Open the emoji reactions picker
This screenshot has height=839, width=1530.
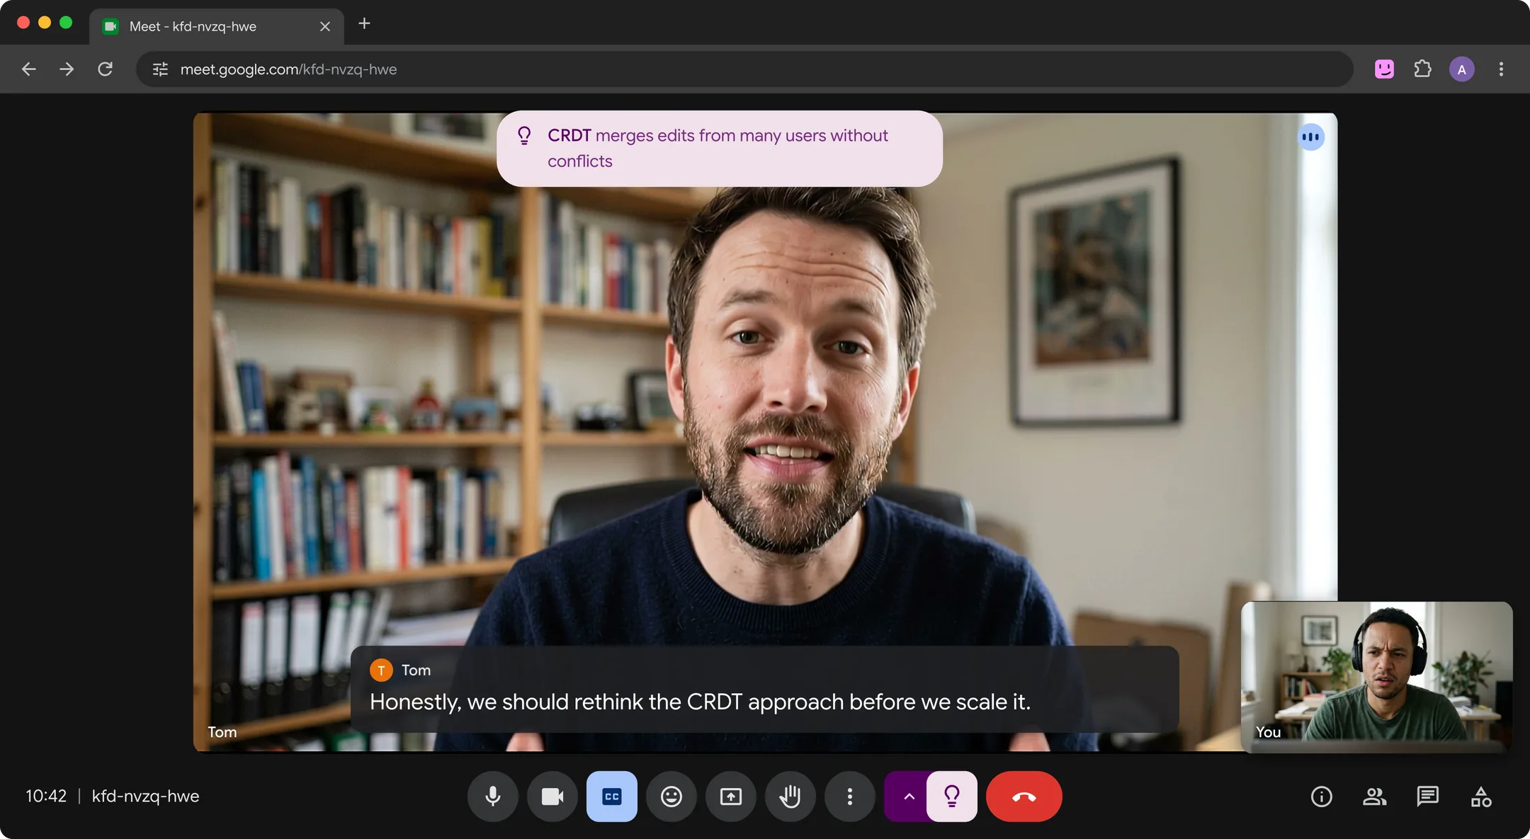671,797
